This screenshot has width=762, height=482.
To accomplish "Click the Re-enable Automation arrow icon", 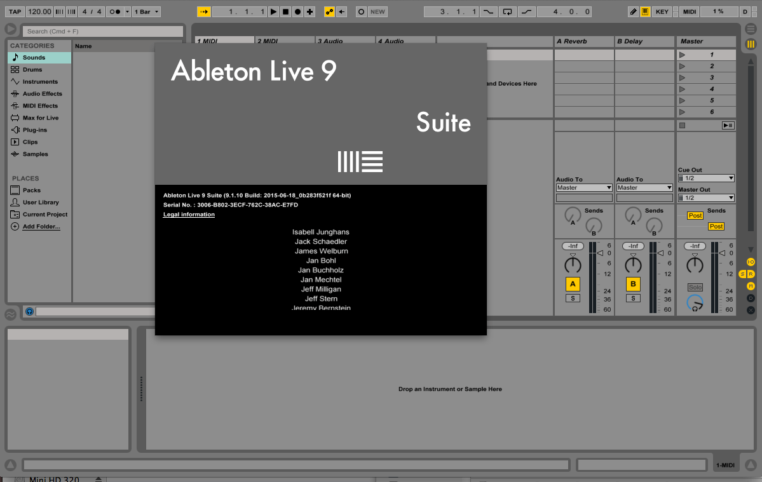I will click(342, 11).
